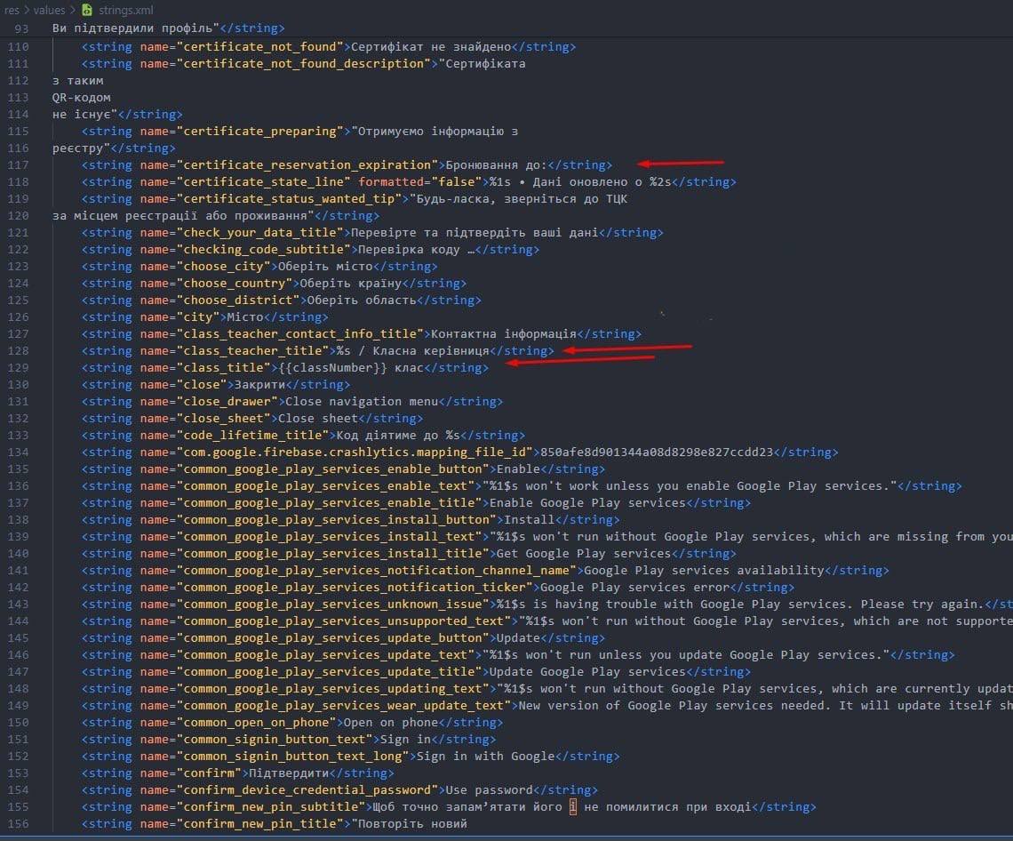1013x841 pixels.
Task: Select the res breadcrumb segment
Action: coord(12,11)
